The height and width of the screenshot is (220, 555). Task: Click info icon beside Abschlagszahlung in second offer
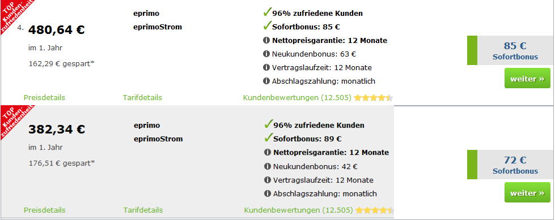(268, 193)
